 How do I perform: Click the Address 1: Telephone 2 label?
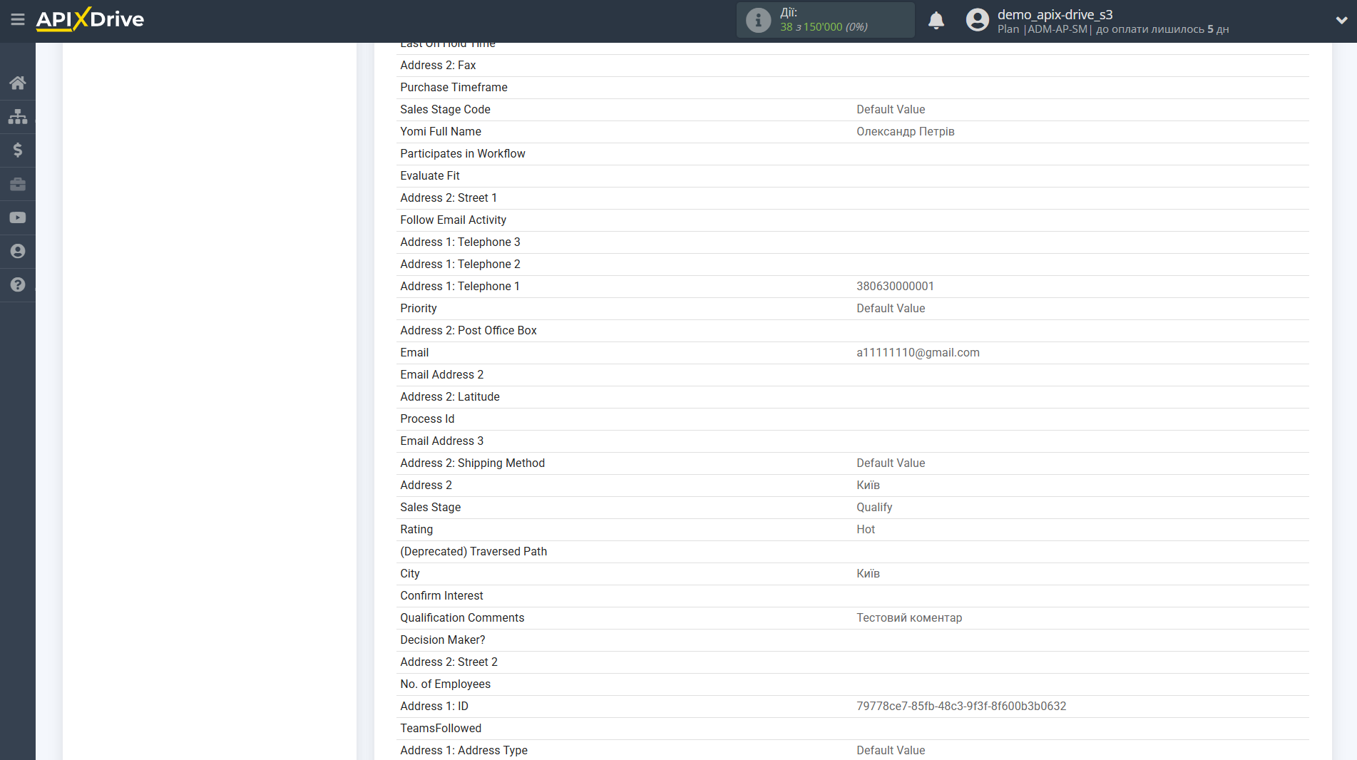tap(460, 264)
